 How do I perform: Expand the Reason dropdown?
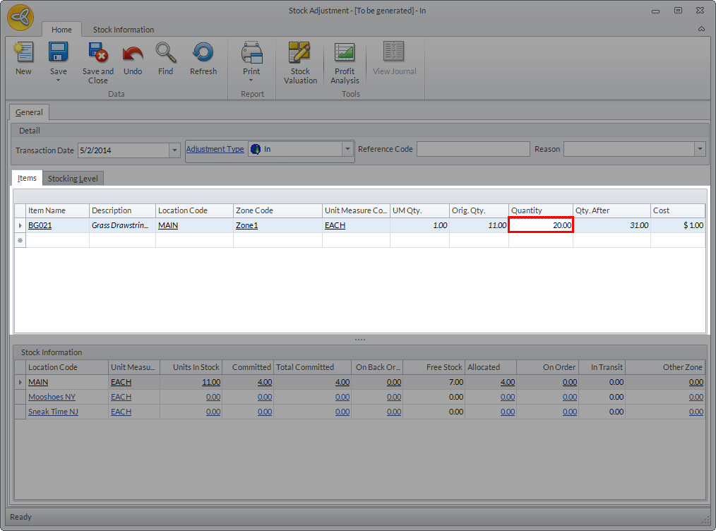700,149
